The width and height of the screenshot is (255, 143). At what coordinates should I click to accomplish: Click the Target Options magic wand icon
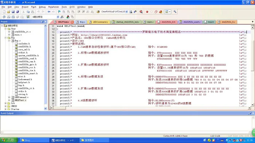click(x=62, y=17)
